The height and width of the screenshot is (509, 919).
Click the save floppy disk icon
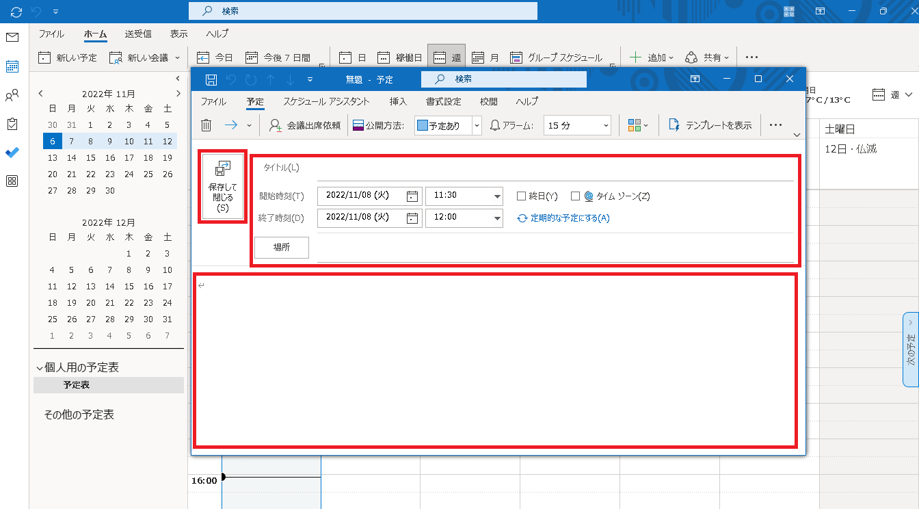pos(211,79)
